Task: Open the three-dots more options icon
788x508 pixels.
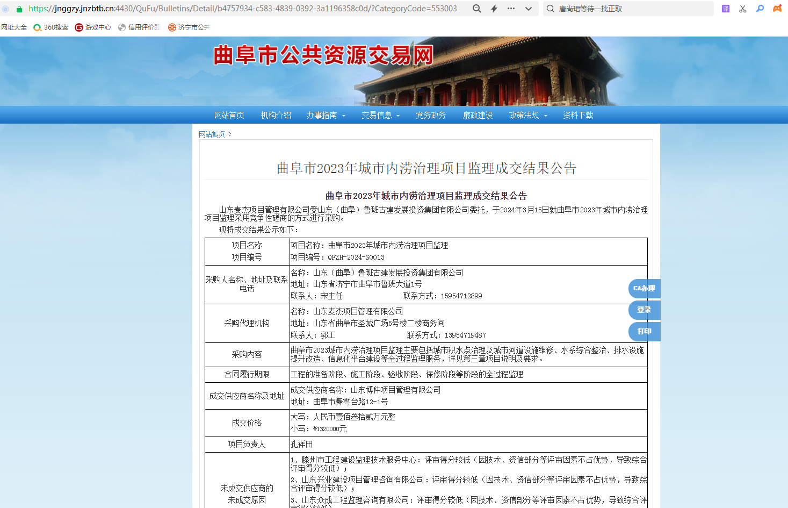Action: [x=511, y=9]
